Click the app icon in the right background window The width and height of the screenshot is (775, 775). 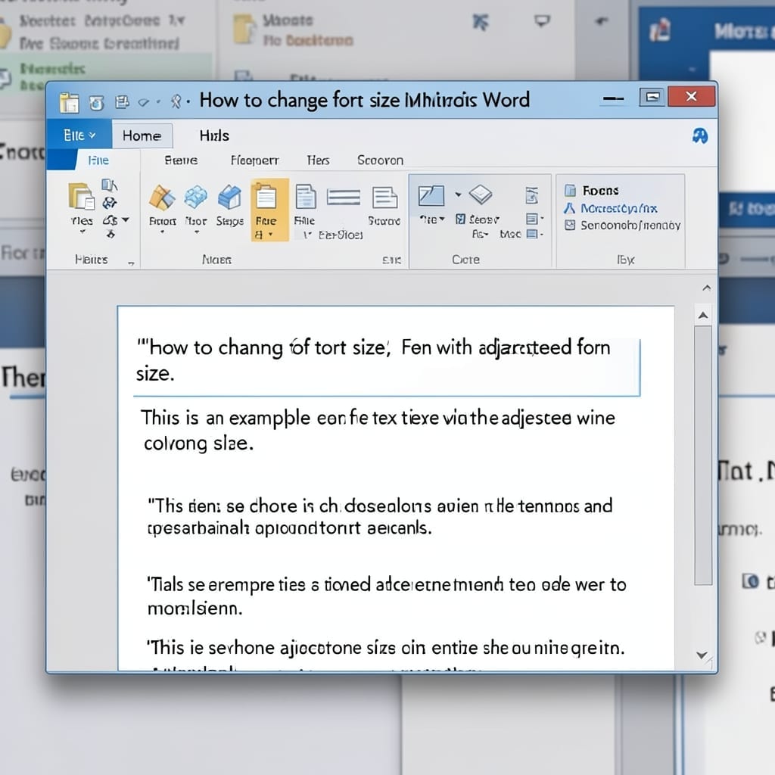(x=660, y=30)
